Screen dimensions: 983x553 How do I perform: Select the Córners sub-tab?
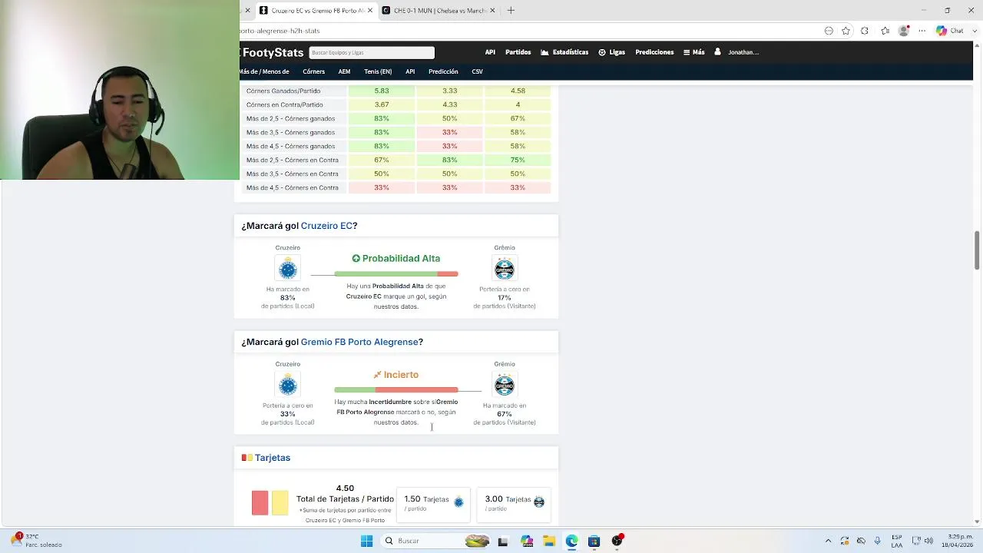(x=313, y=71)
